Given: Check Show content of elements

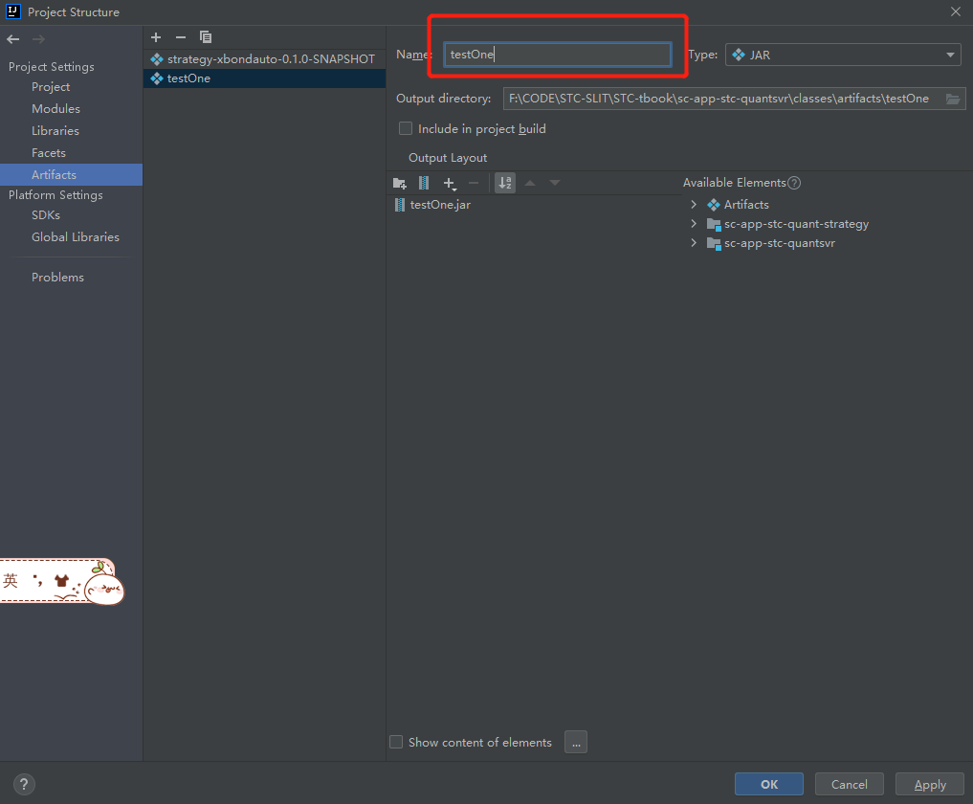Looking at the screenshot, I should tap(396, 742).
